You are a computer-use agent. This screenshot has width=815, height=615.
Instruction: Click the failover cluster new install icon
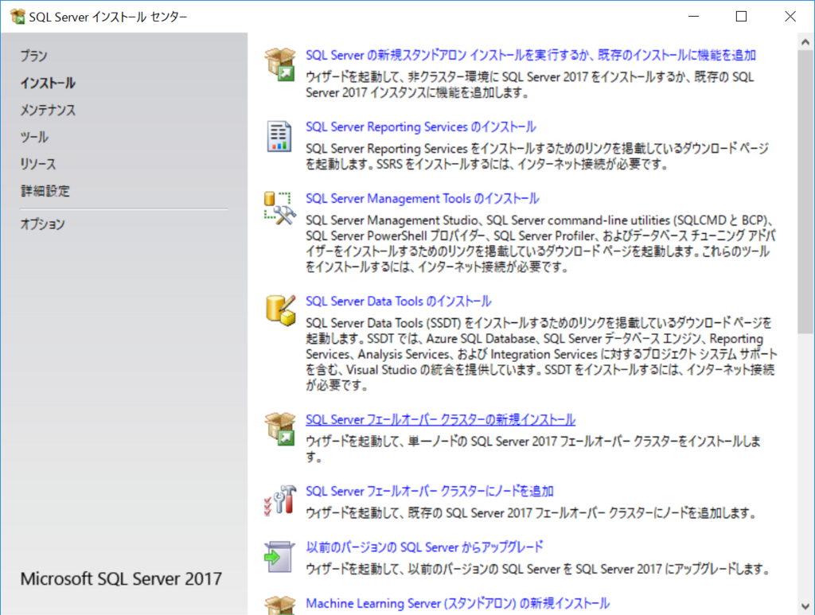(280, 429)
